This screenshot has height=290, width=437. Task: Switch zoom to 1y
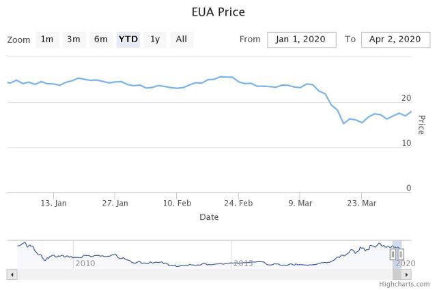coord(155,39)
